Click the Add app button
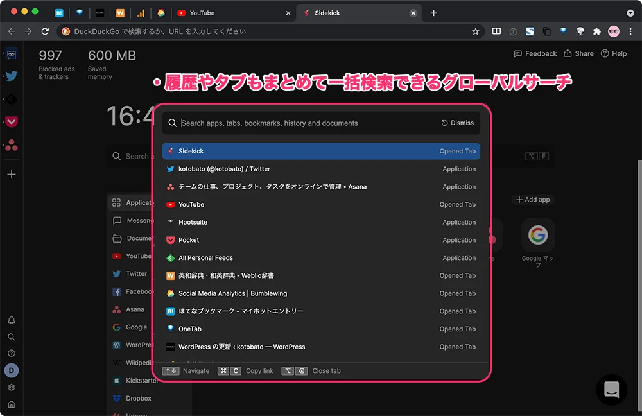Screen dimensions: 642x416 click(533, 200)
